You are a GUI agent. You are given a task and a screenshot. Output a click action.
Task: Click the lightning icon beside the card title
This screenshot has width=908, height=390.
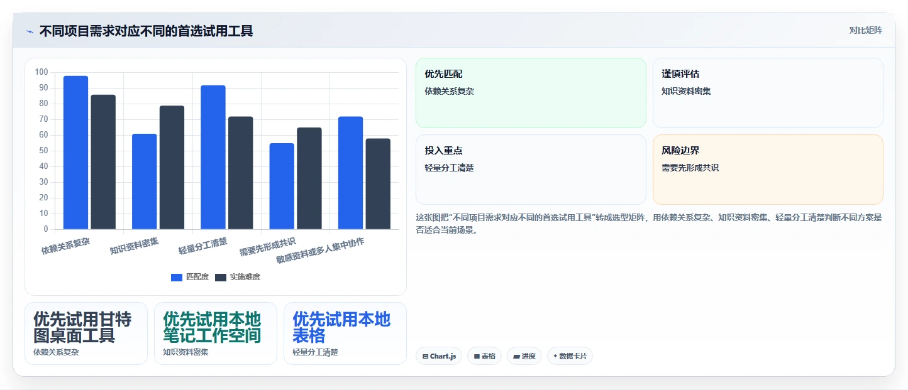[x=30, y=31]
